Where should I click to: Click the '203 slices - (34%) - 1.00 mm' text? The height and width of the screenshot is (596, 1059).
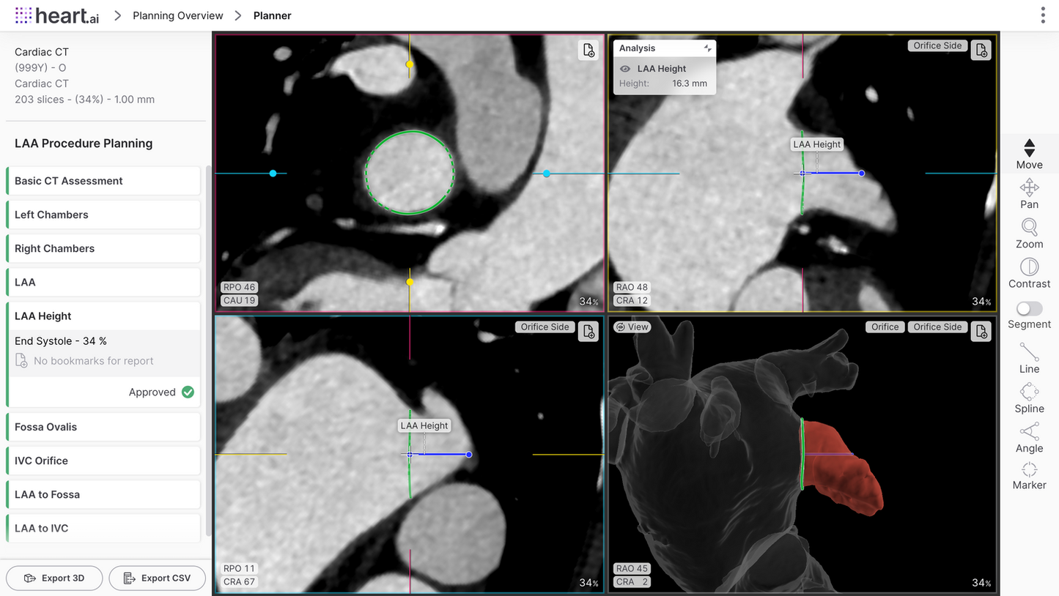pos(84,100)
